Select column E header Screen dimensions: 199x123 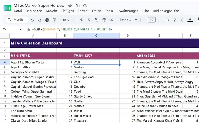pyautogui.click(x=159, y=36)
